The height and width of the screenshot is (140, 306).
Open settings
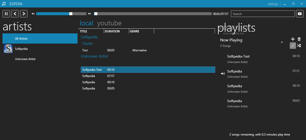273,4
